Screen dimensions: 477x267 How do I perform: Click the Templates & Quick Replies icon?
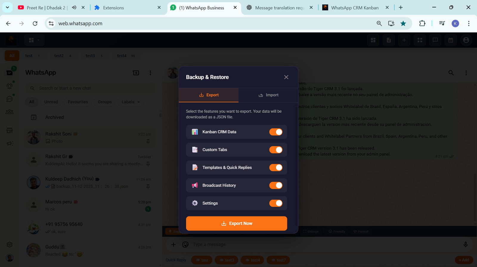(195, 168)
